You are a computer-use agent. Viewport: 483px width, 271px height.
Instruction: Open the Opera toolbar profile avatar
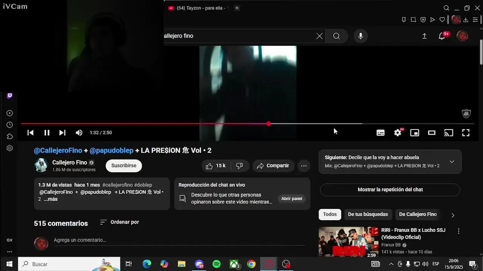pos(456,20)
